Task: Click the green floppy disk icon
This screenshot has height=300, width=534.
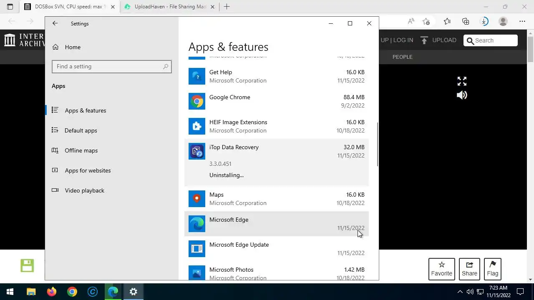Action: tap(27, 265)
